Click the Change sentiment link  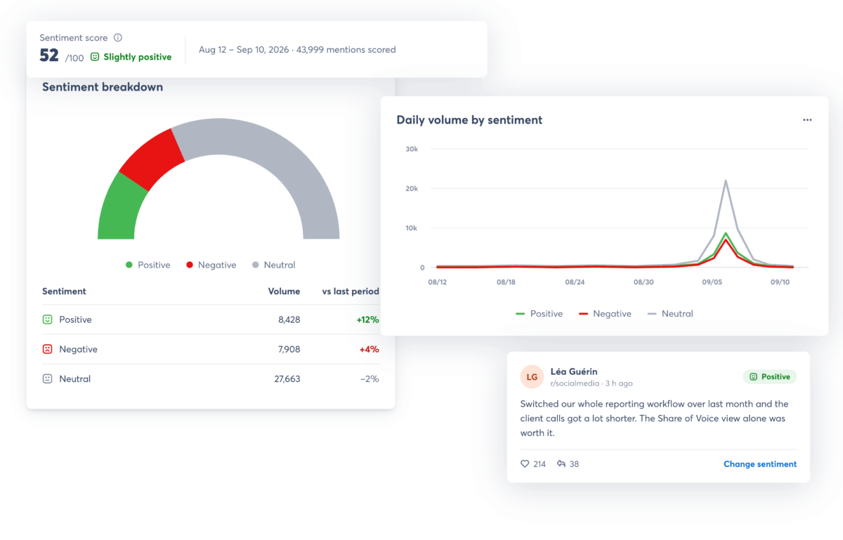[760, 464]
